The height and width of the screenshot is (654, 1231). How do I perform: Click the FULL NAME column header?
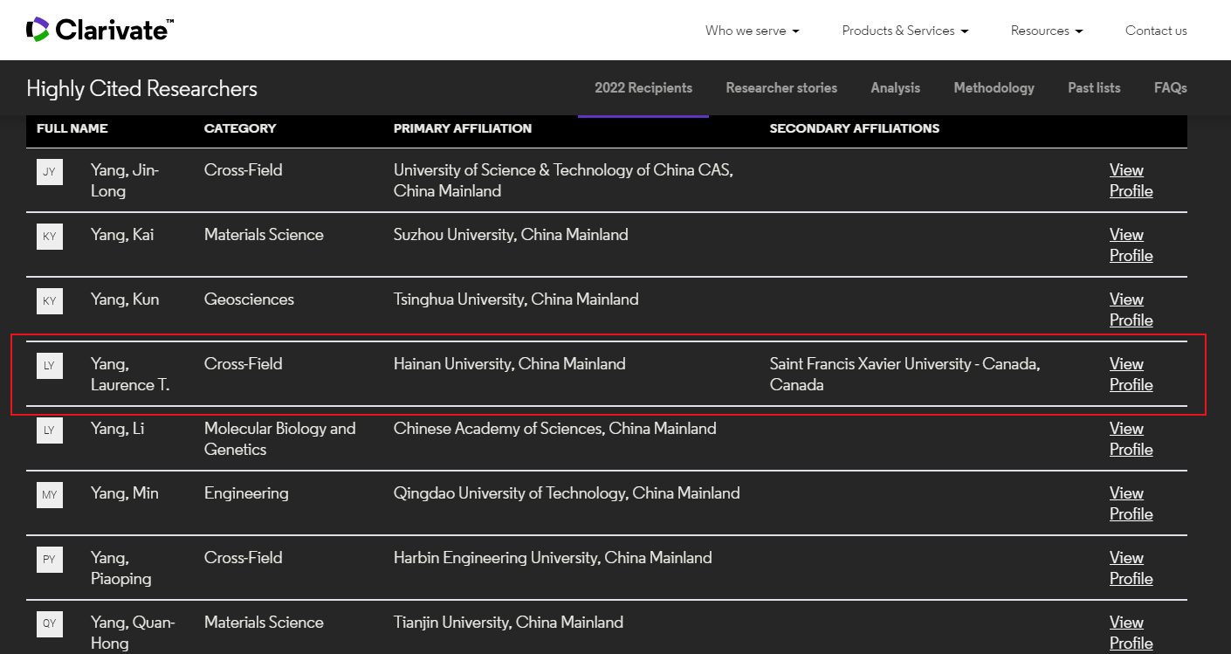[72, 128]
